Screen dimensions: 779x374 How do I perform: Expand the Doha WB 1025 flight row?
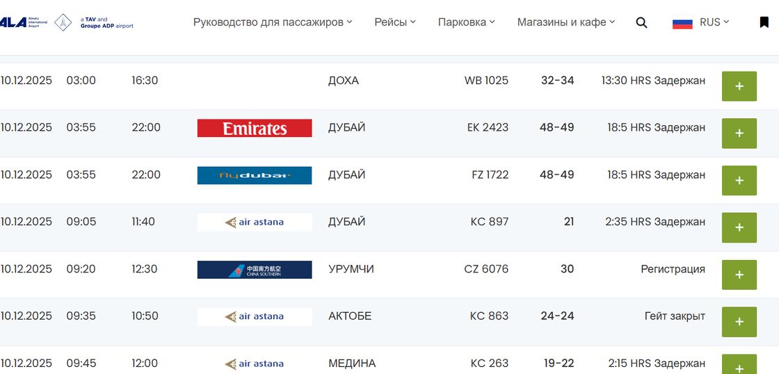coord(739,86)
